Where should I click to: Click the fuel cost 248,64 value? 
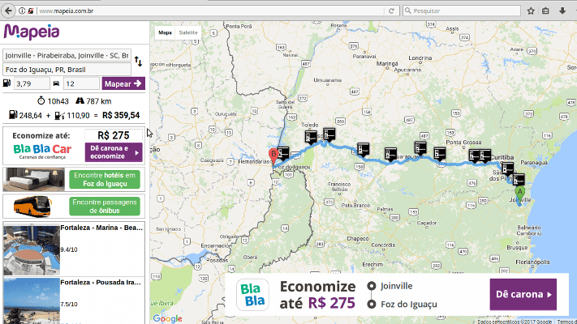(x=31, y=116)
